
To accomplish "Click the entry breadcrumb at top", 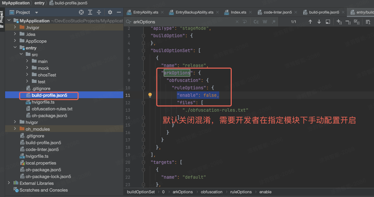I will tap(39, 3).
